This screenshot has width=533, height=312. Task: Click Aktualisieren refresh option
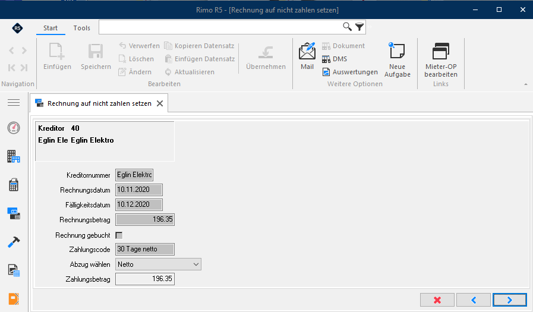point(190,72)
